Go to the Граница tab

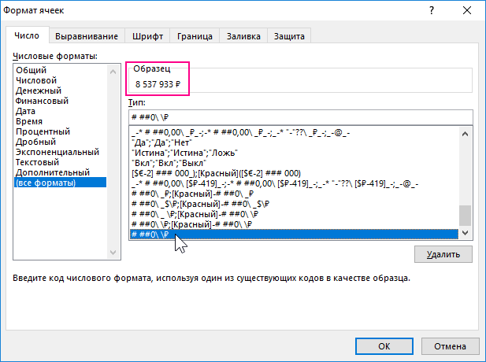[x=194, y=36]
